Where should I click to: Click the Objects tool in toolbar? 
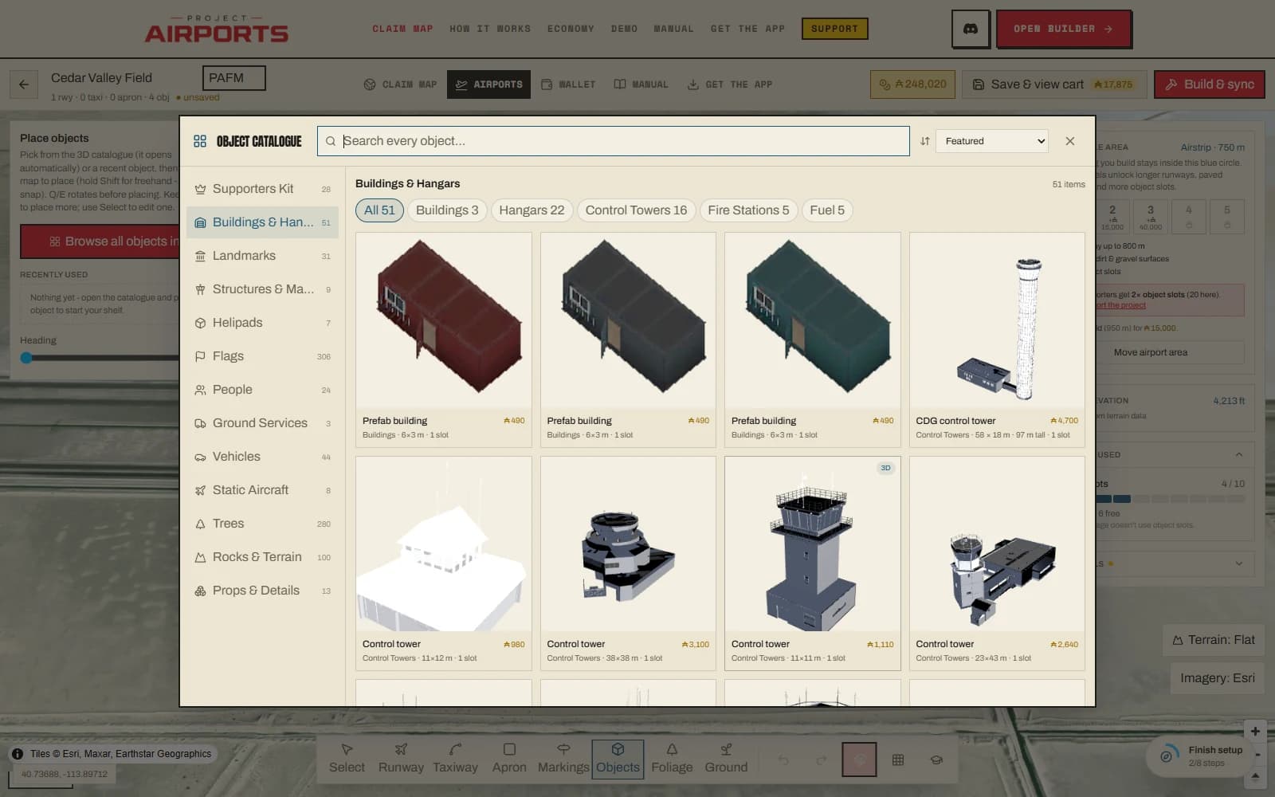[x=618, y=758]
